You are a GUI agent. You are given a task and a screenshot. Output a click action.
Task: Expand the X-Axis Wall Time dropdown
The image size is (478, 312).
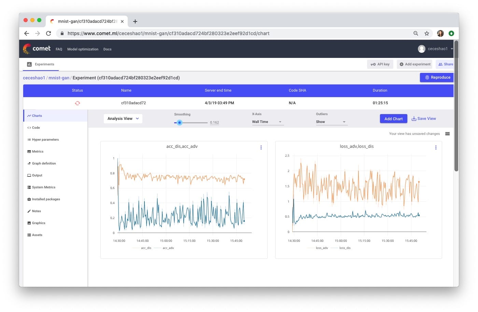pos(267,122)
